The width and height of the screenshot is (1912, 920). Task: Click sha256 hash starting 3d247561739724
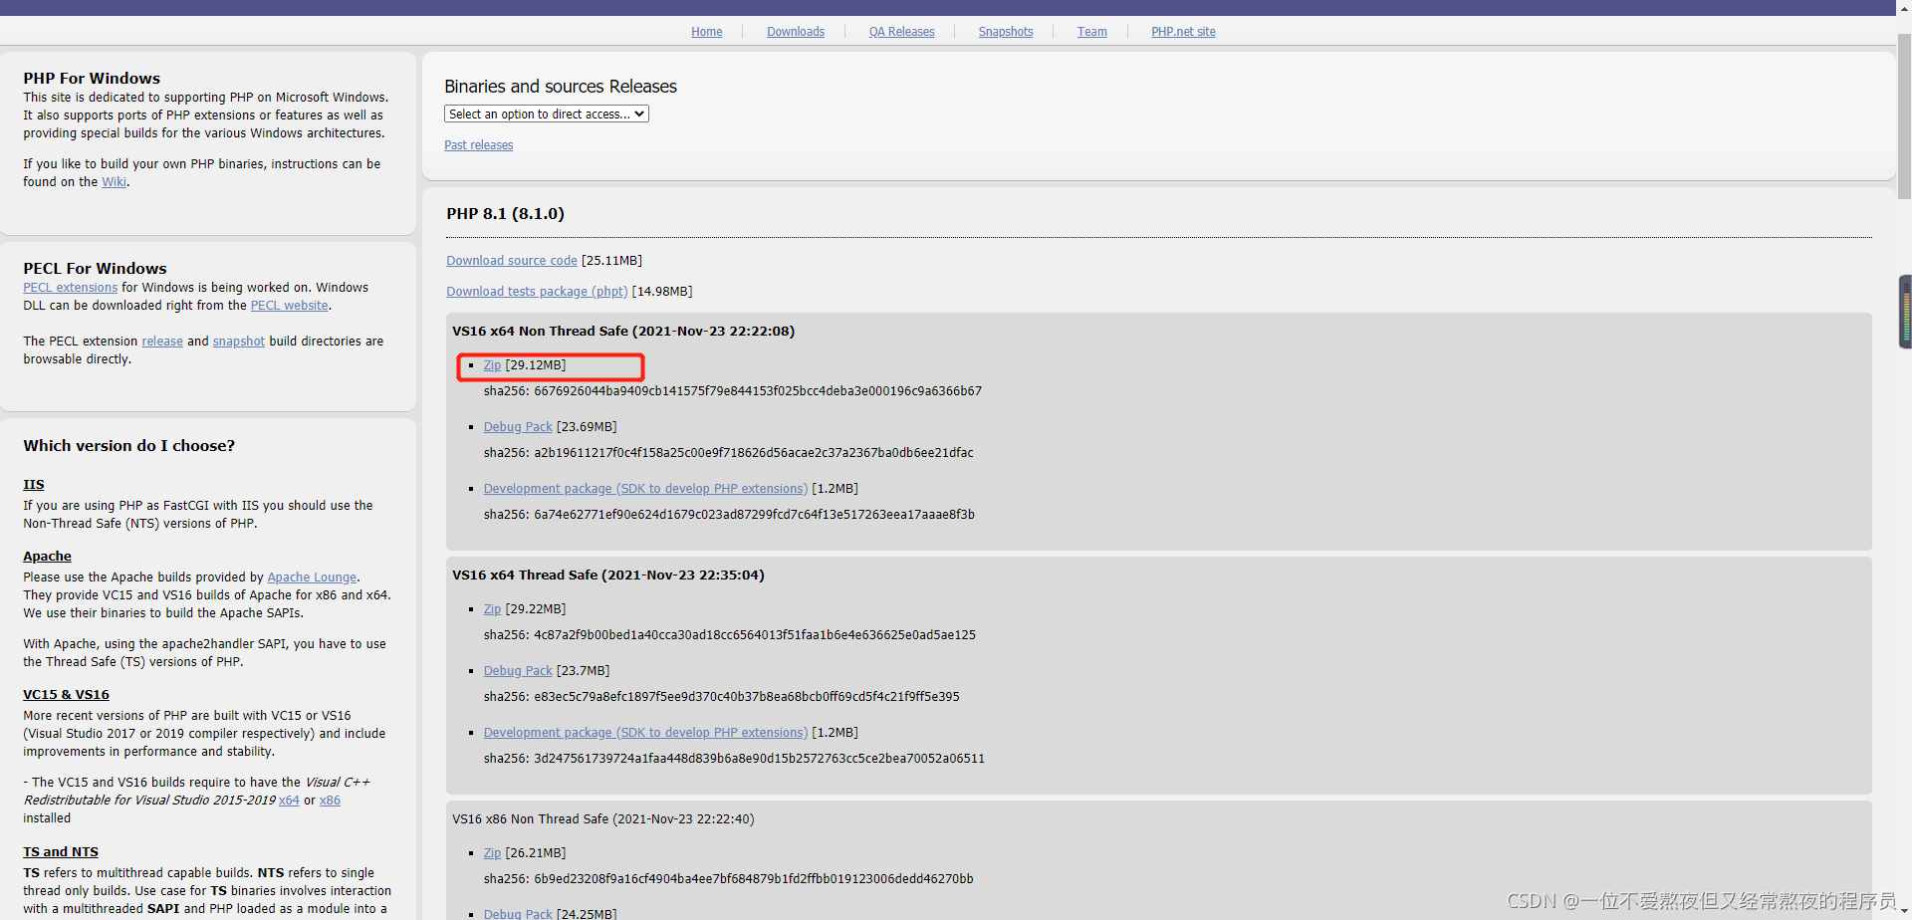pos(759,759)
